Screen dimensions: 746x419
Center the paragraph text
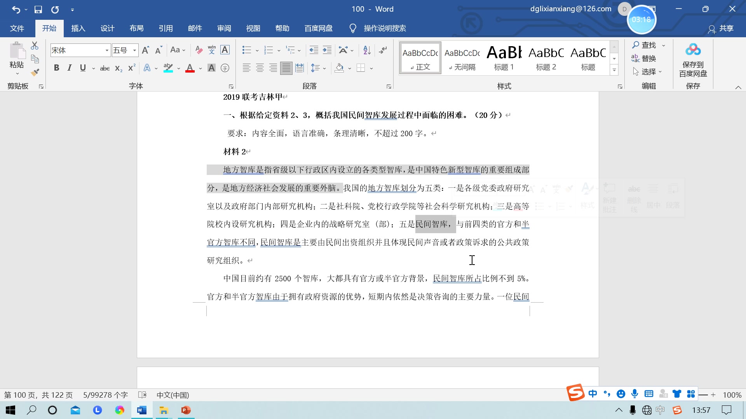pos(260,68)
